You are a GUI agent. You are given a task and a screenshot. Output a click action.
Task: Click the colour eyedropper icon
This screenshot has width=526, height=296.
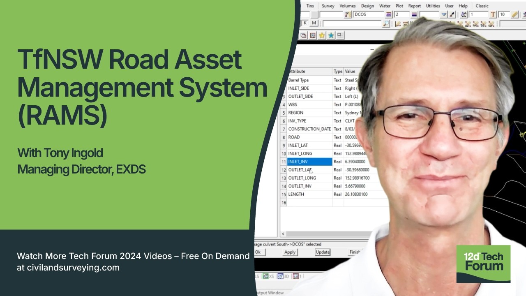452,14
